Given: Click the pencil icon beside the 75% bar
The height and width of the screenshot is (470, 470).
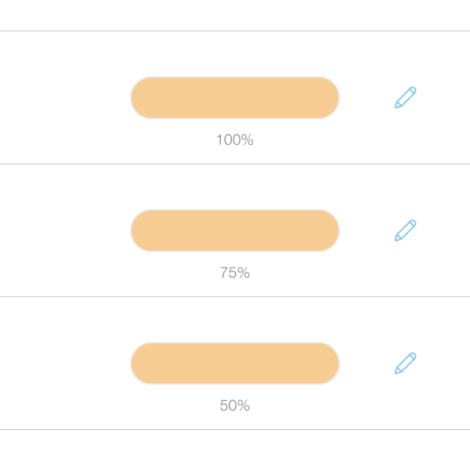Looking at the screenshot, I should coord(405,230).
